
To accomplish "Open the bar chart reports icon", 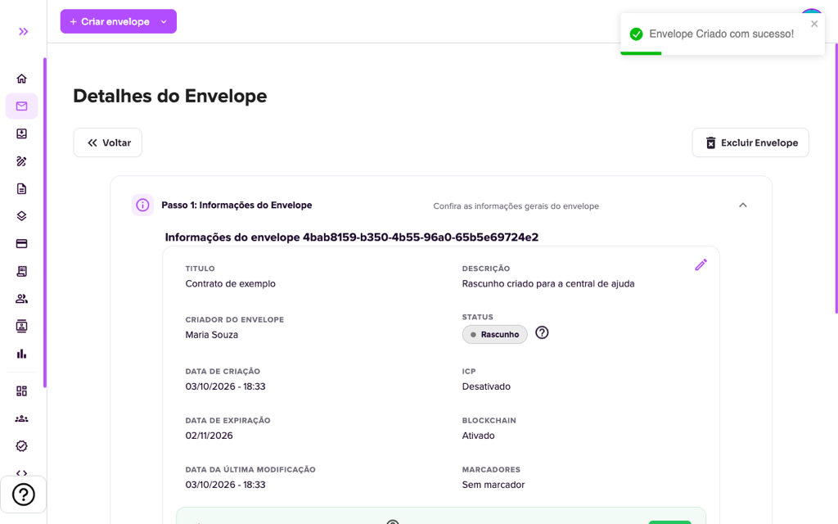I will point(21,354).
